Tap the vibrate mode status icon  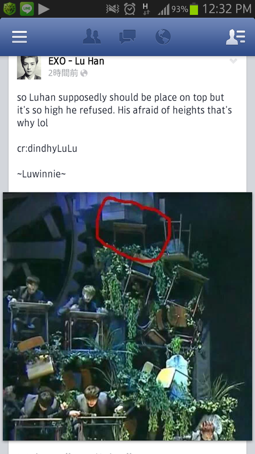[113, 9]
